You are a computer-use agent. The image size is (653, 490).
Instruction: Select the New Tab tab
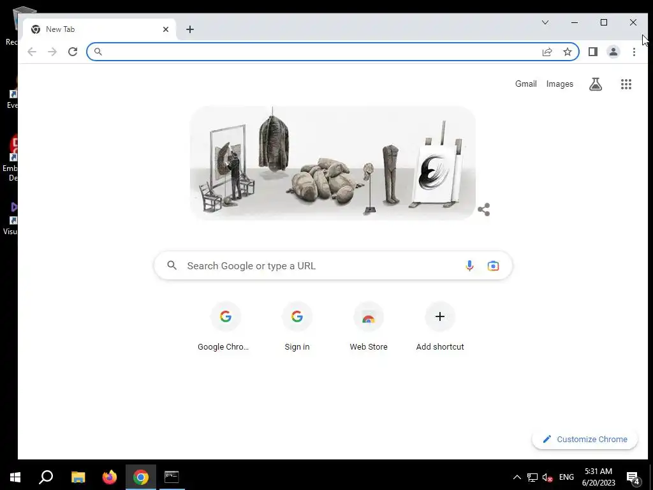99,29
